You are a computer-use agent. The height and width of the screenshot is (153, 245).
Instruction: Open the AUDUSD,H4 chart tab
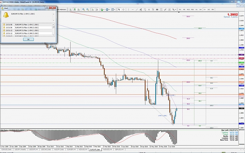pyautogui.click(x=108, y=149)
